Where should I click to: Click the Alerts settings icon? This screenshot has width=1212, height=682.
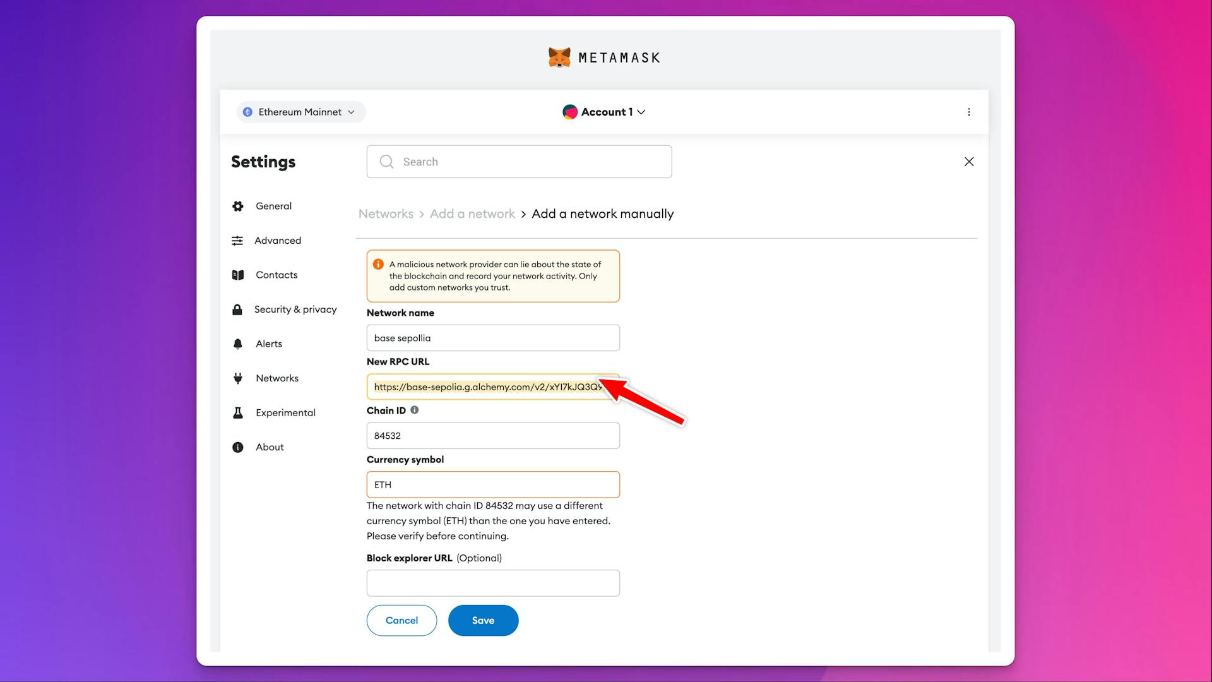[x=238, y=343]
